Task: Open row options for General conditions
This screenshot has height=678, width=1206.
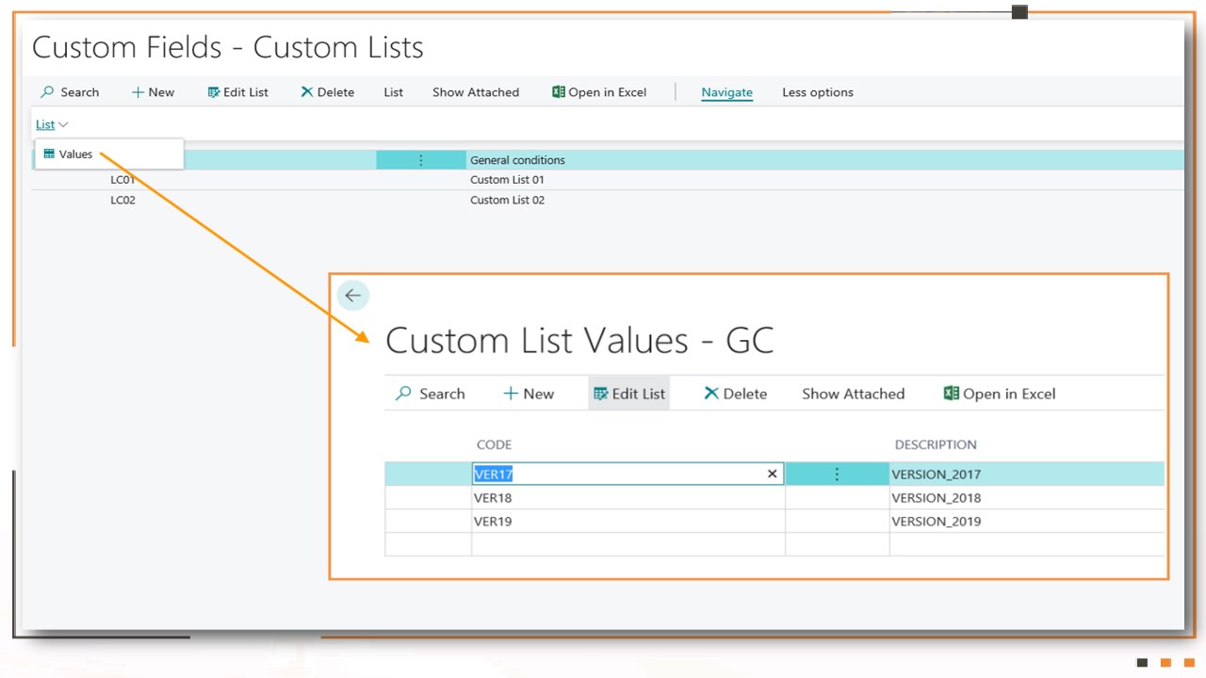Action: point(421,160)
